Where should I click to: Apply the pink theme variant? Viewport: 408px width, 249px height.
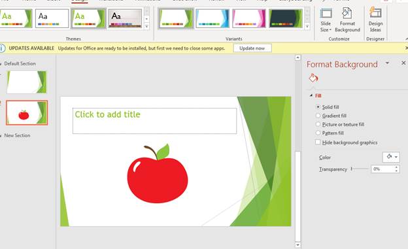(249, 18)
